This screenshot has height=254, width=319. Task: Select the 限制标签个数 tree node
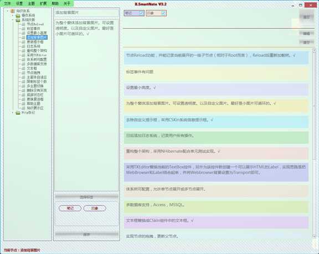[37, 82]
